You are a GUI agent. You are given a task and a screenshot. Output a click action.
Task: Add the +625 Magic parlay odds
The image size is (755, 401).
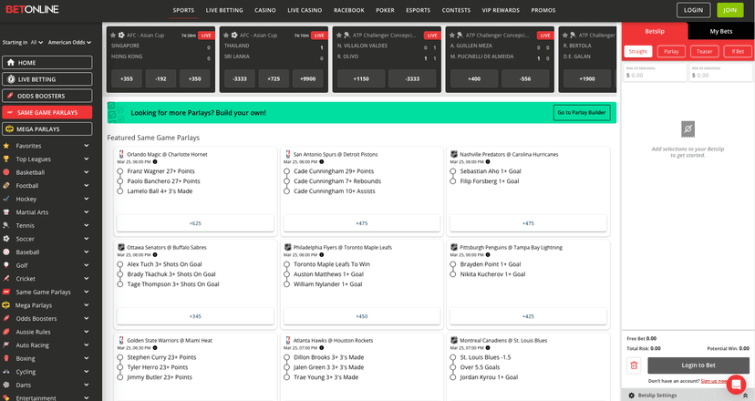click(195, 223)
